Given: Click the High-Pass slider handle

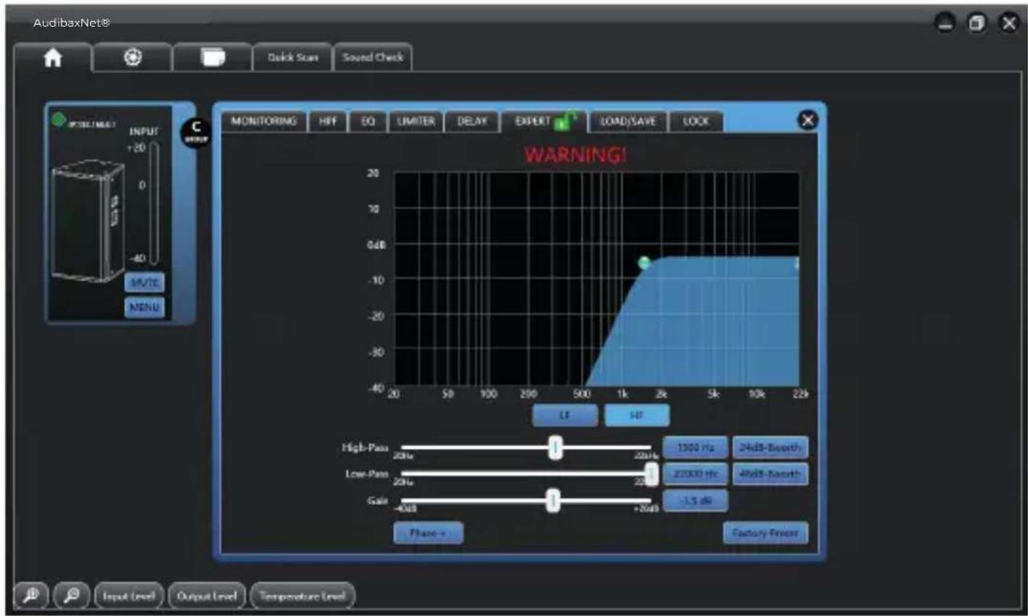Looking at the screenshot, I should 555,448.
